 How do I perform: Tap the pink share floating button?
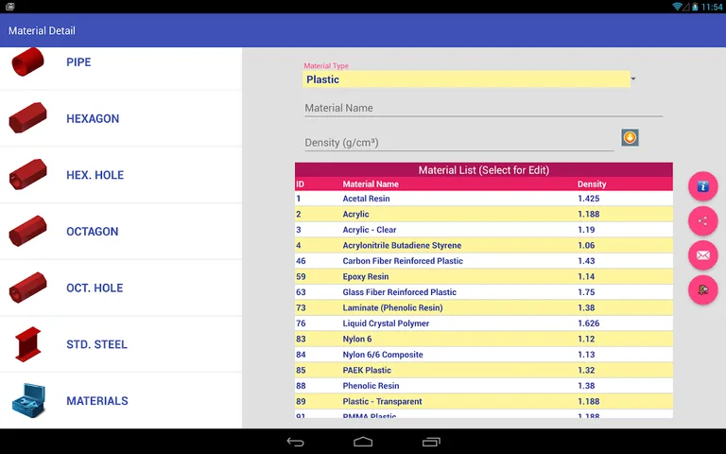coord(703,221)
